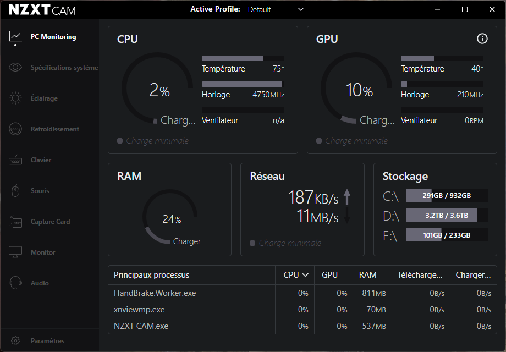The height and width of the screenshot is (352, 506).
Task: Open Paramètres at the bottom
Action: [47, 340]
